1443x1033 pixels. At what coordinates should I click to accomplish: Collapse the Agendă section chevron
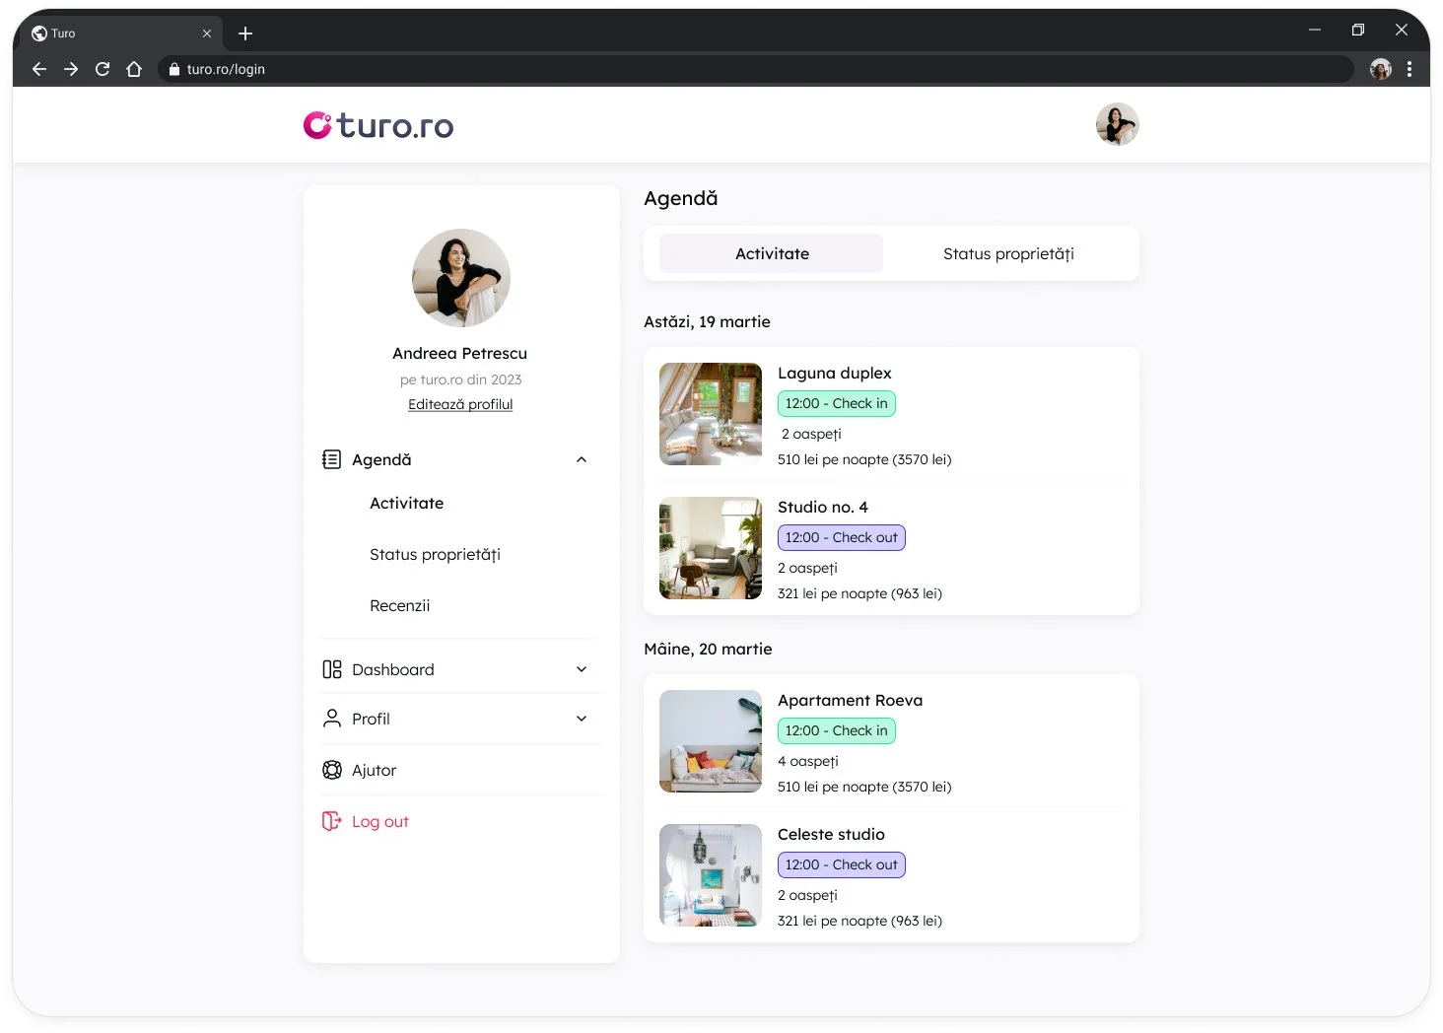582,459
